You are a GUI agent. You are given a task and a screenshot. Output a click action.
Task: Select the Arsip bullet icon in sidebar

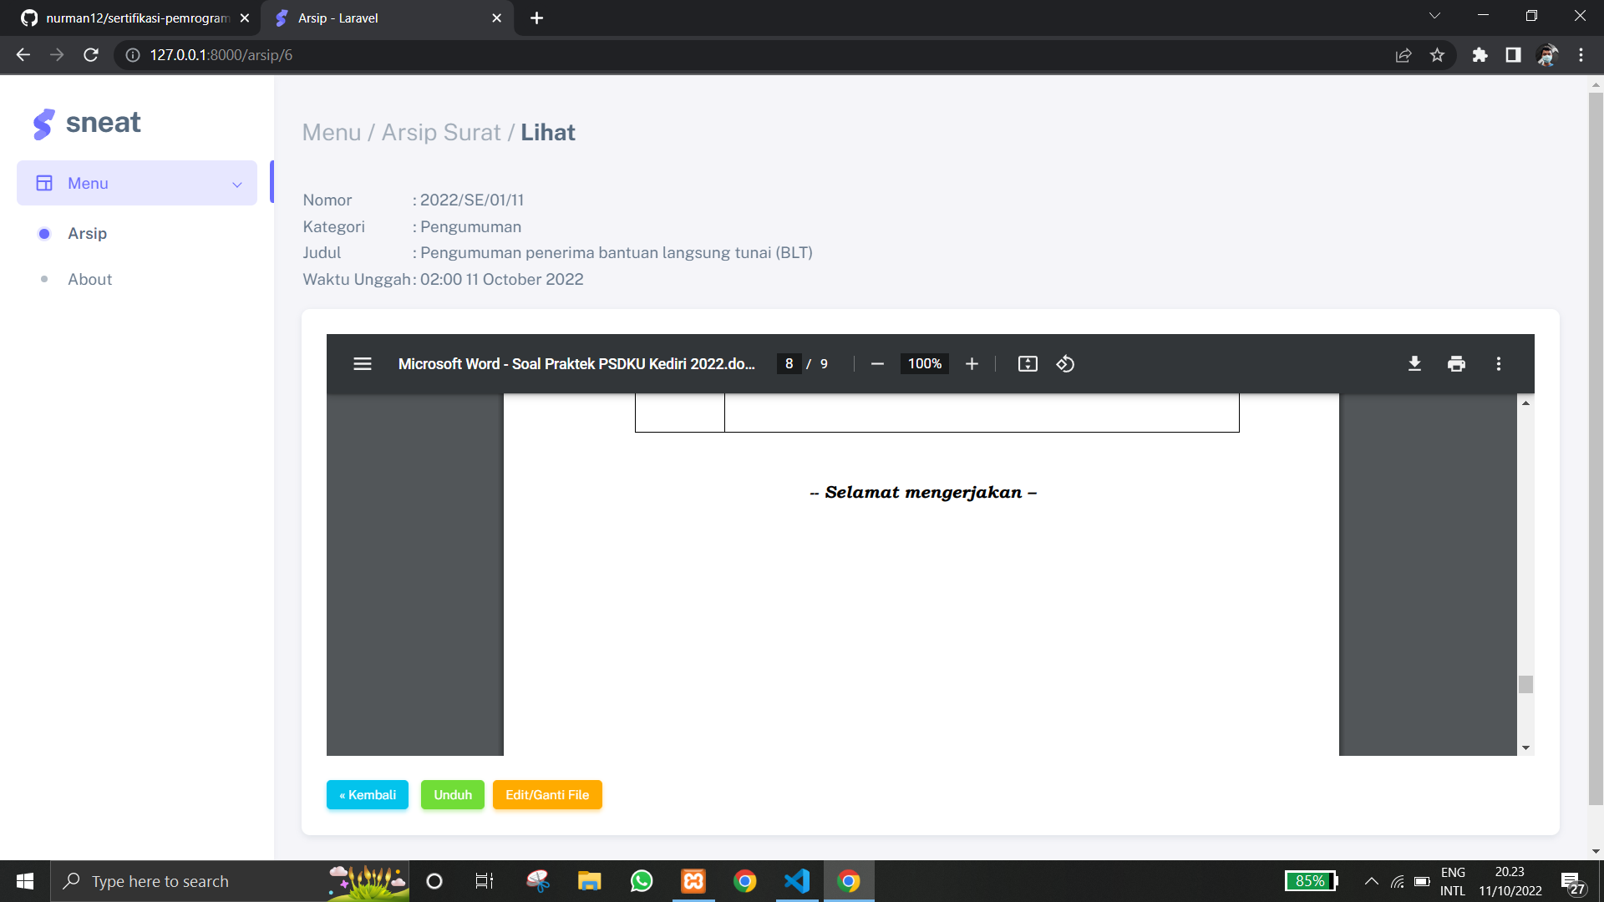pyautogui.click(x=43, y=234)
